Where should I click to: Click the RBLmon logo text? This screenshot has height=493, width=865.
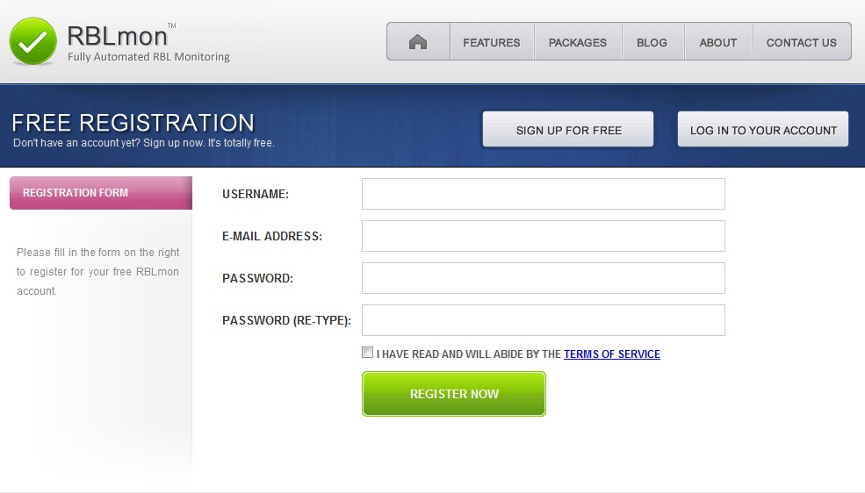[x=118, y=36]
